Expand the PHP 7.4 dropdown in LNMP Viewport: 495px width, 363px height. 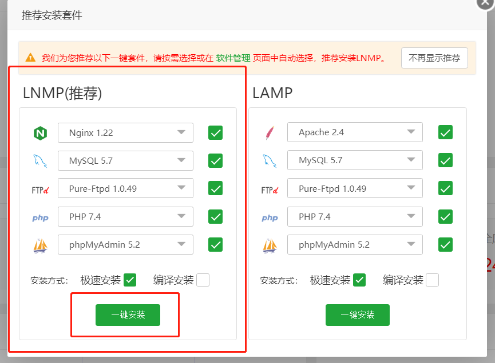pyautogui.click(x=125, y=216)
